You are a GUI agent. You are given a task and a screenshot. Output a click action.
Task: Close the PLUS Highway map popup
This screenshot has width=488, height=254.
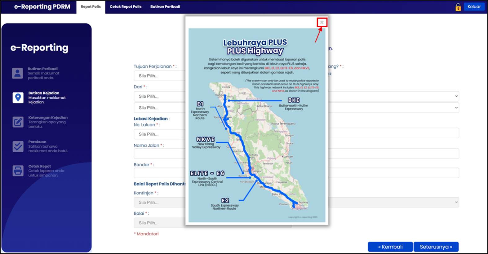pyautogui.click(x=322, y=22)
